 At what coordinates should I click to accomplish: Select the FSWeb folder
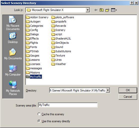(x=32, y=51)
